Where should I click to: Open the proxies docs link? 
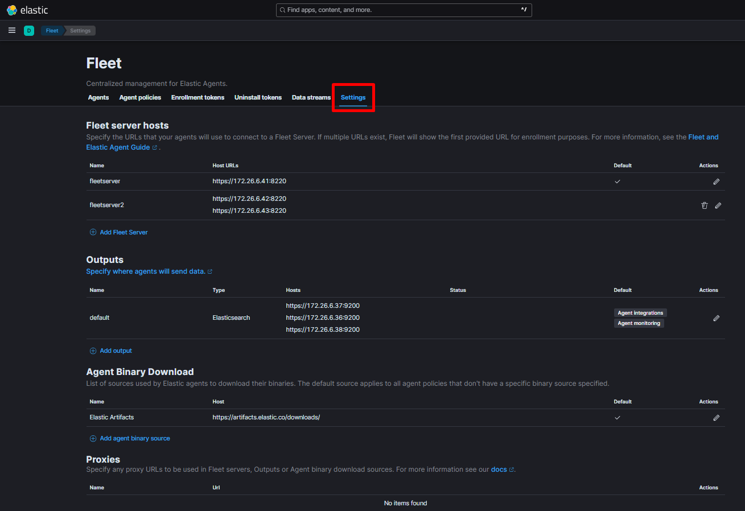(499, 469)
